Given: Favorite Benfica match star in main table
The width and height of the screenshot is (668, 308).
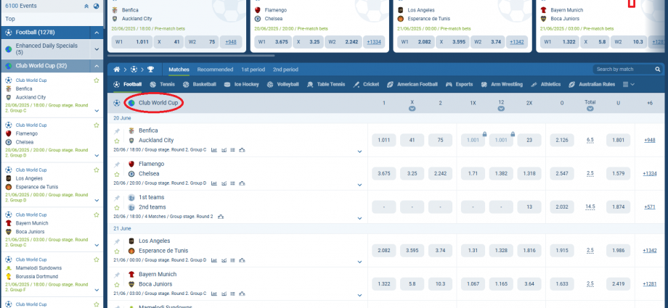Looking at the screenshot, I should coord(117,141).
